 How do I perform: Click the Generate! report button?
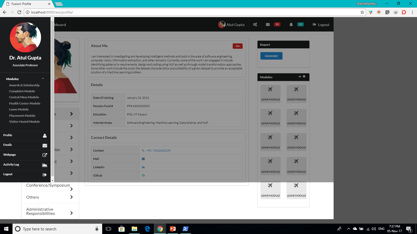click(271, 56)
